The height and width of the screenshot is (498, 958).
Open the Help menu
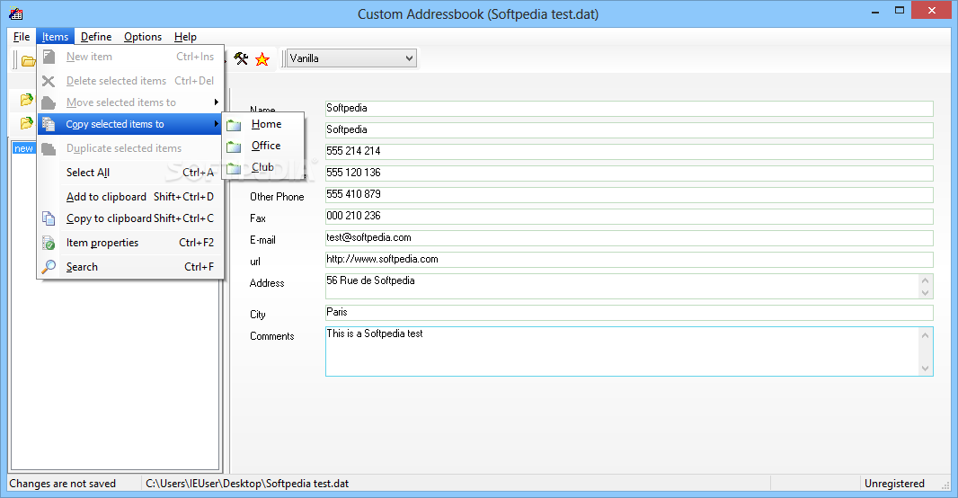185,37
